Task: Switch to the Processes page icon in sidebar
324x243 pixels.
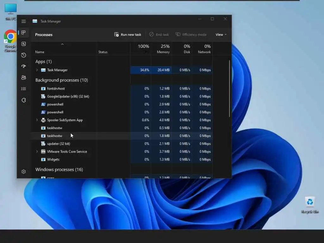Action: (x=23, y=33)
